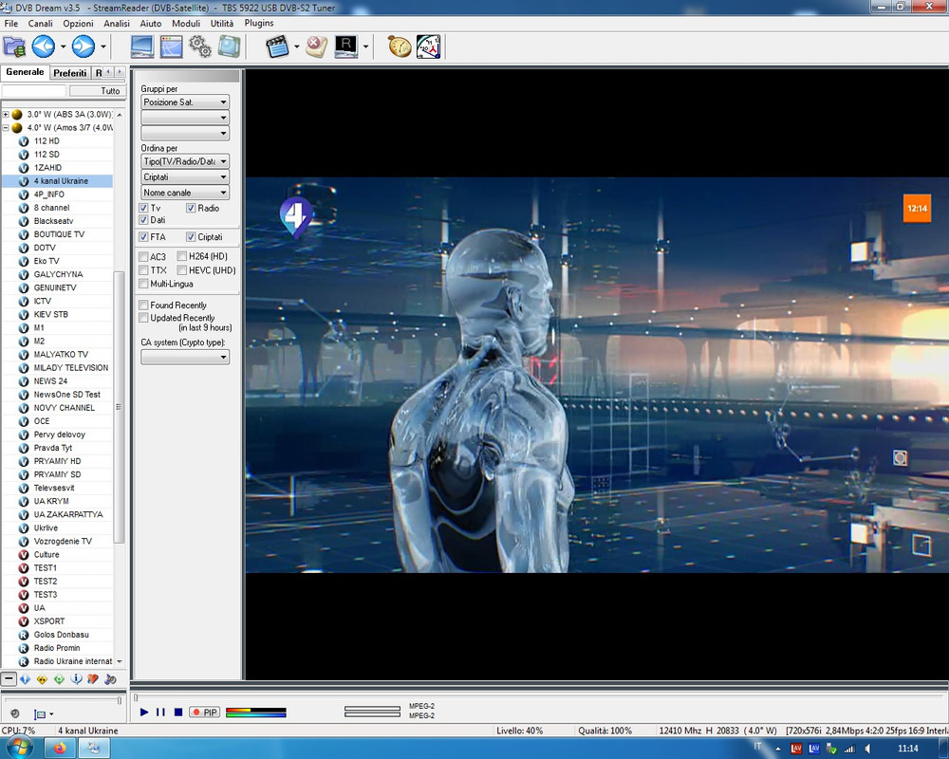Go to previous channel with left arrow
949x759 pixels.
(44, 46)
